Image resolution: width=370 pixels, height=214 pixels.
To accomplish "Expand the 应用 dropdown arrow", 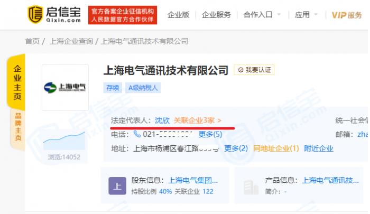I will 316,14.
